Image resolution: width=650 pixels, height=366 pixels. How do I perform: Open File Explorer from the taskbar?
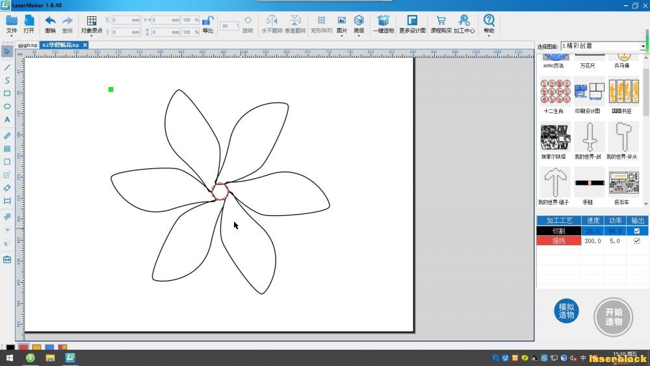click(x=50, y=358)
